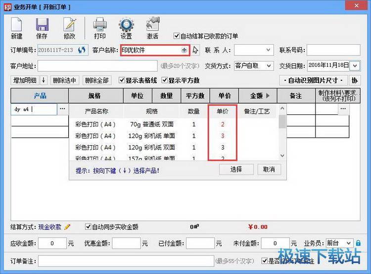Close the 业务开单 window

356,5
